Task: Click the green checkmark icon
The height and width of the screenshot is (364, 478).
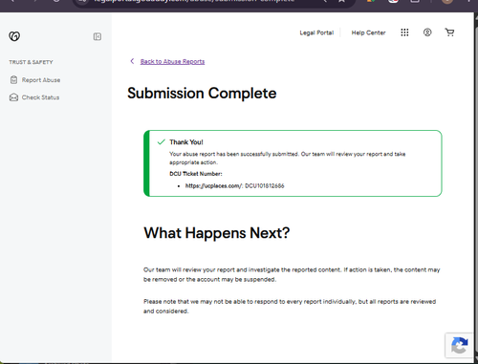Action: (162, 142)
